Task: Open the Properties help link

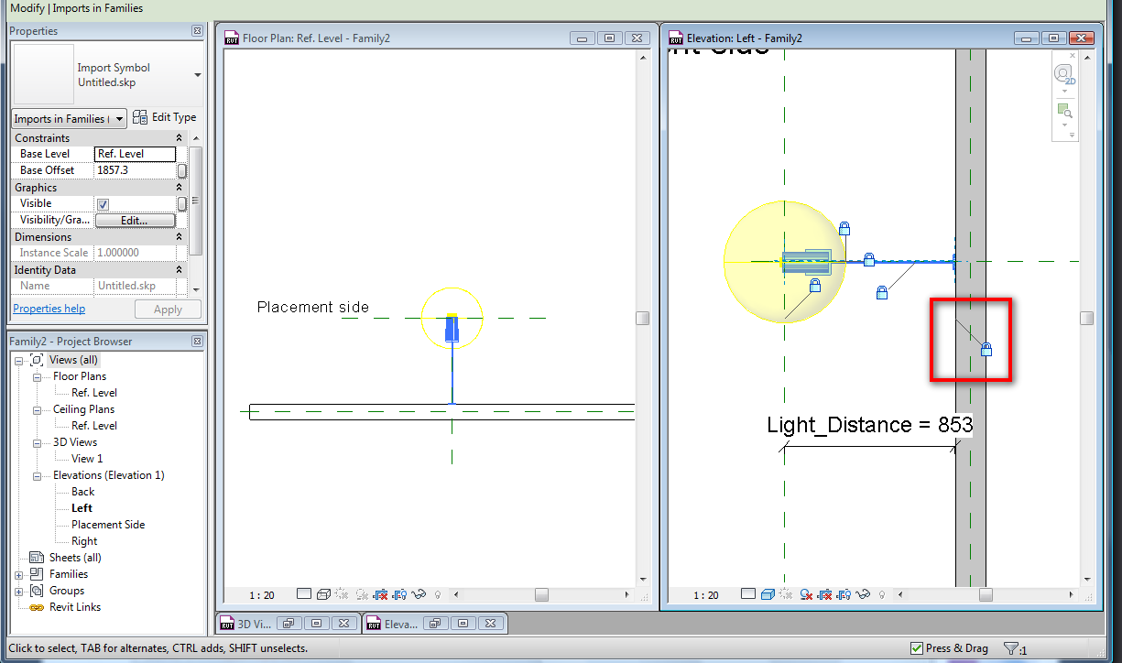Action: coord(49,310)
